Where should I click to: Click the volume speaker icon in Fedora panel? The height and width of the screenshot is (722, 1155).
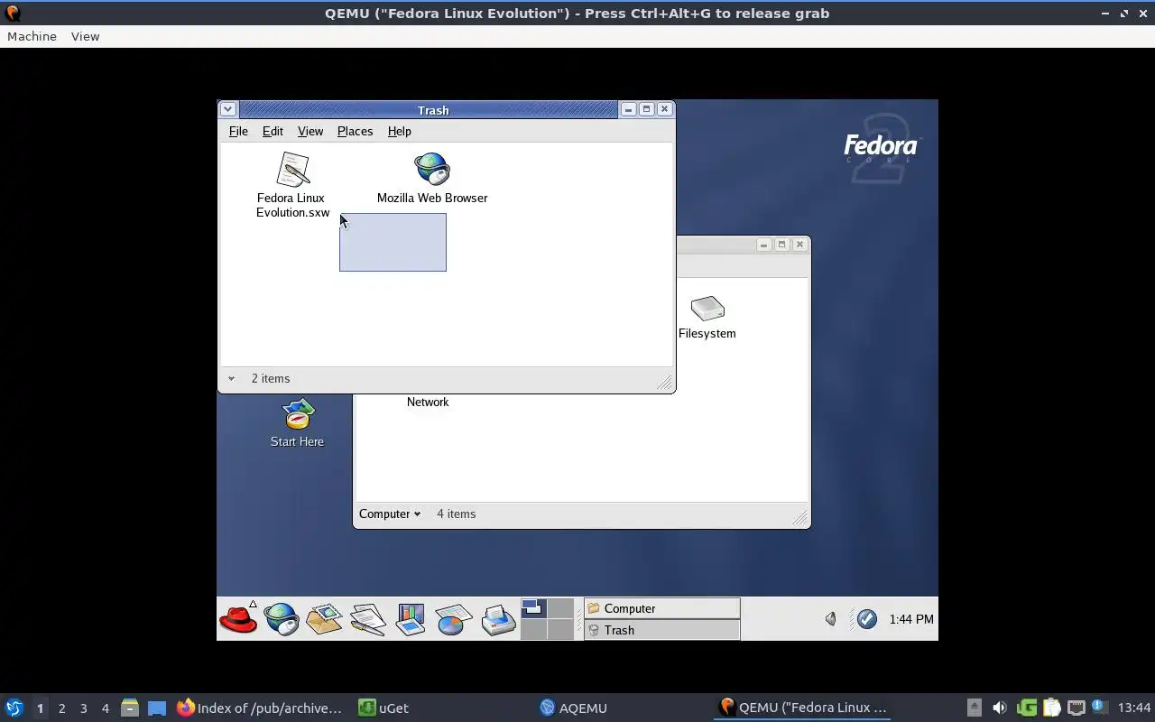pyautogui.click(x=830, y=619)
